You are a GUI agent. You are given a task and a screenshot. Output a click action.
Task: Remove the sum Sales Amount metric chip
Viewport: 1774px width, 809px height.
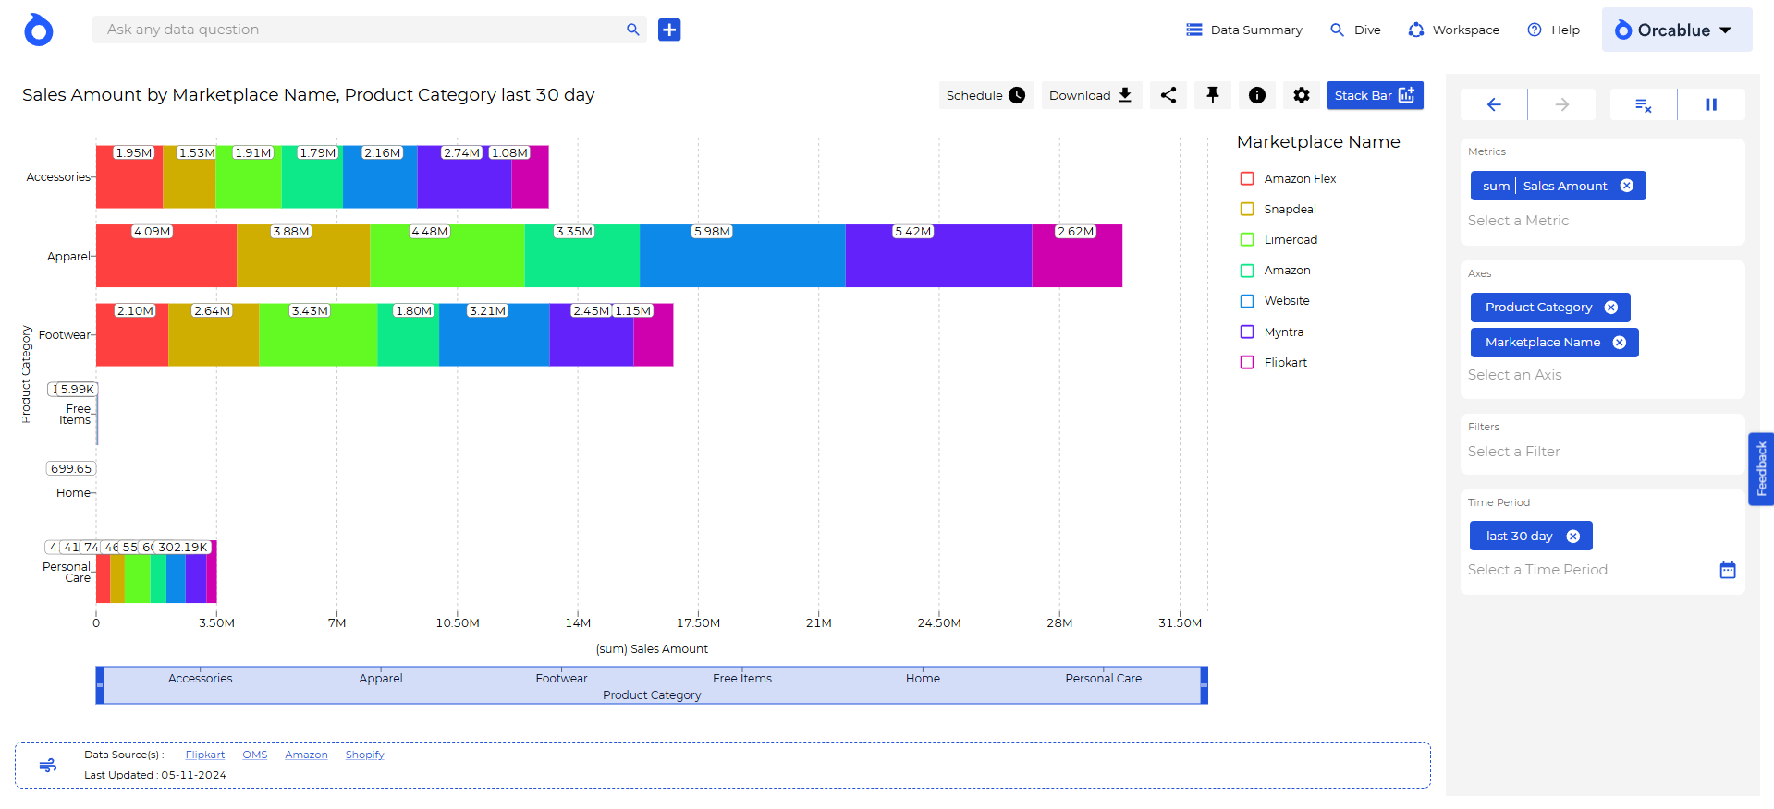coord(1627,186)
